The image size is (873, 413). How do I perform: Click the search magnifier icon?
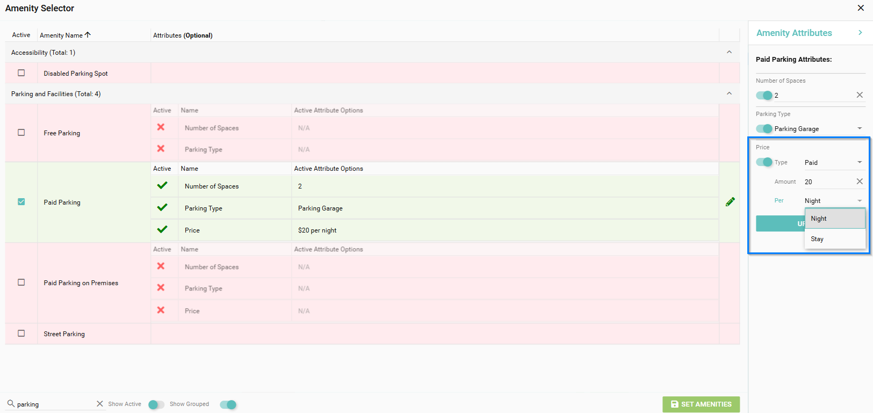coord(11,403)
